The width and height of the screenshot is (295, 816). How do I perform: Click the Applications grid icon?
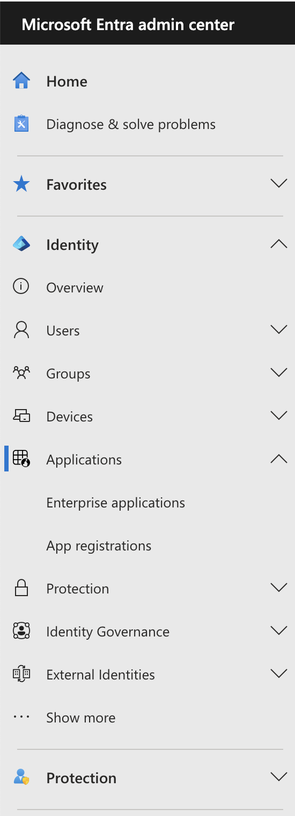tap(21, 459)
